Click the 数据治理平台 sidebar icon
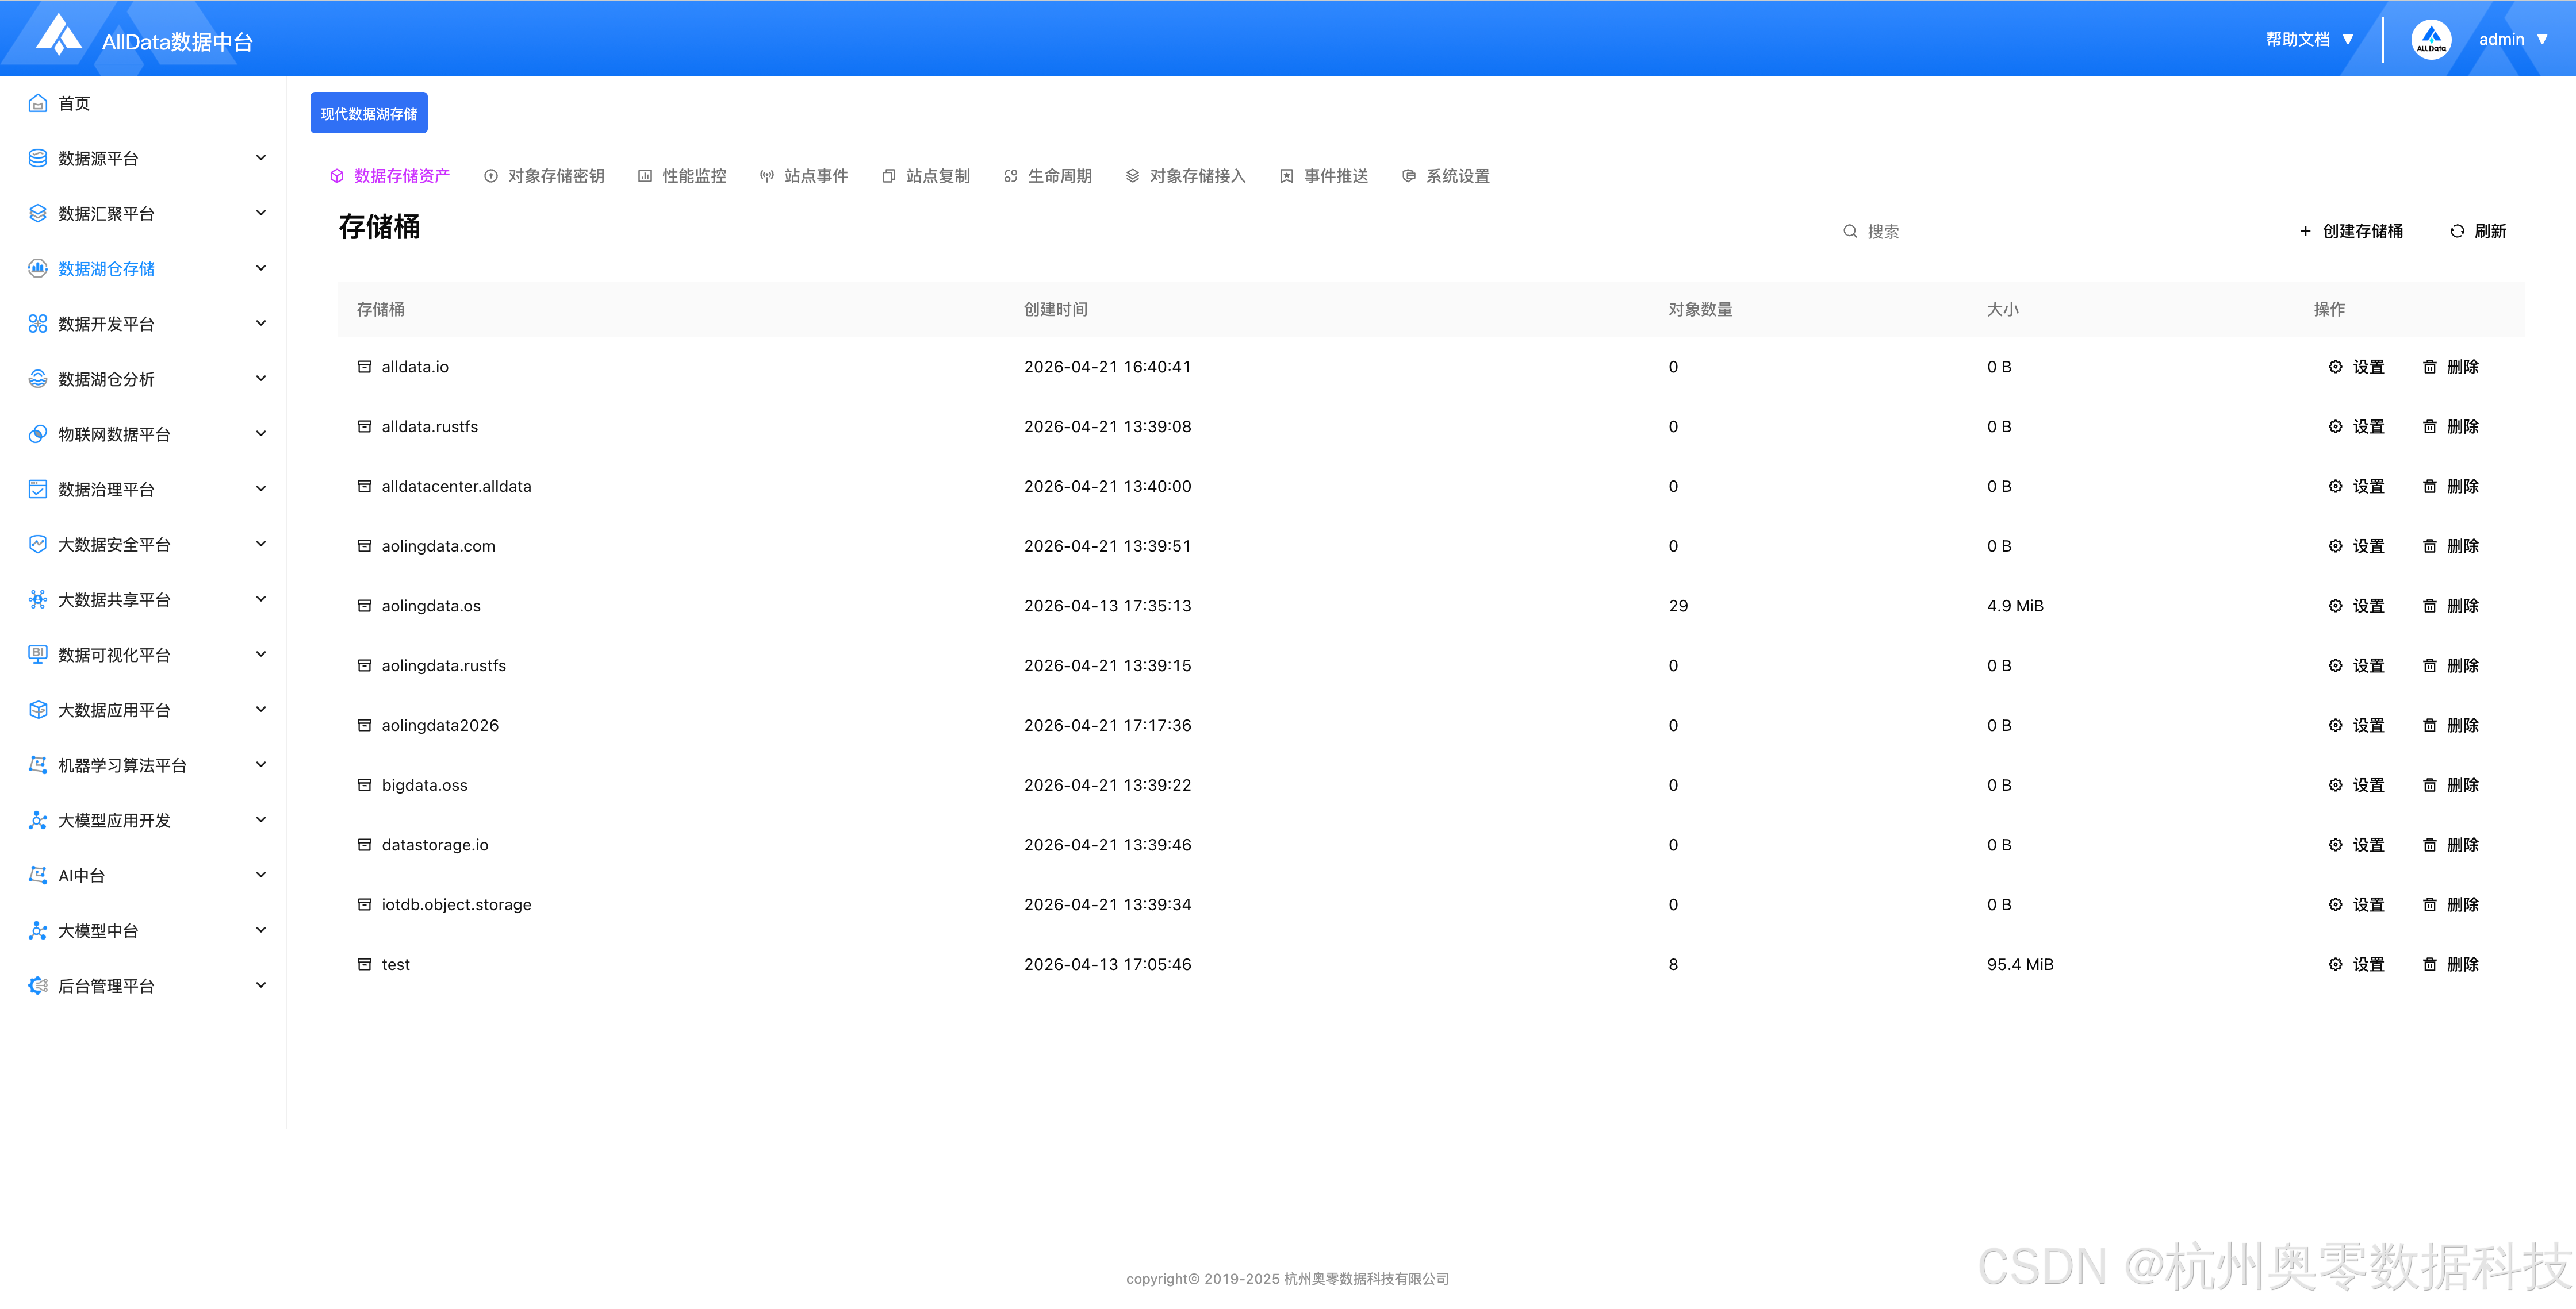2576x1309 pixels. 38,490
